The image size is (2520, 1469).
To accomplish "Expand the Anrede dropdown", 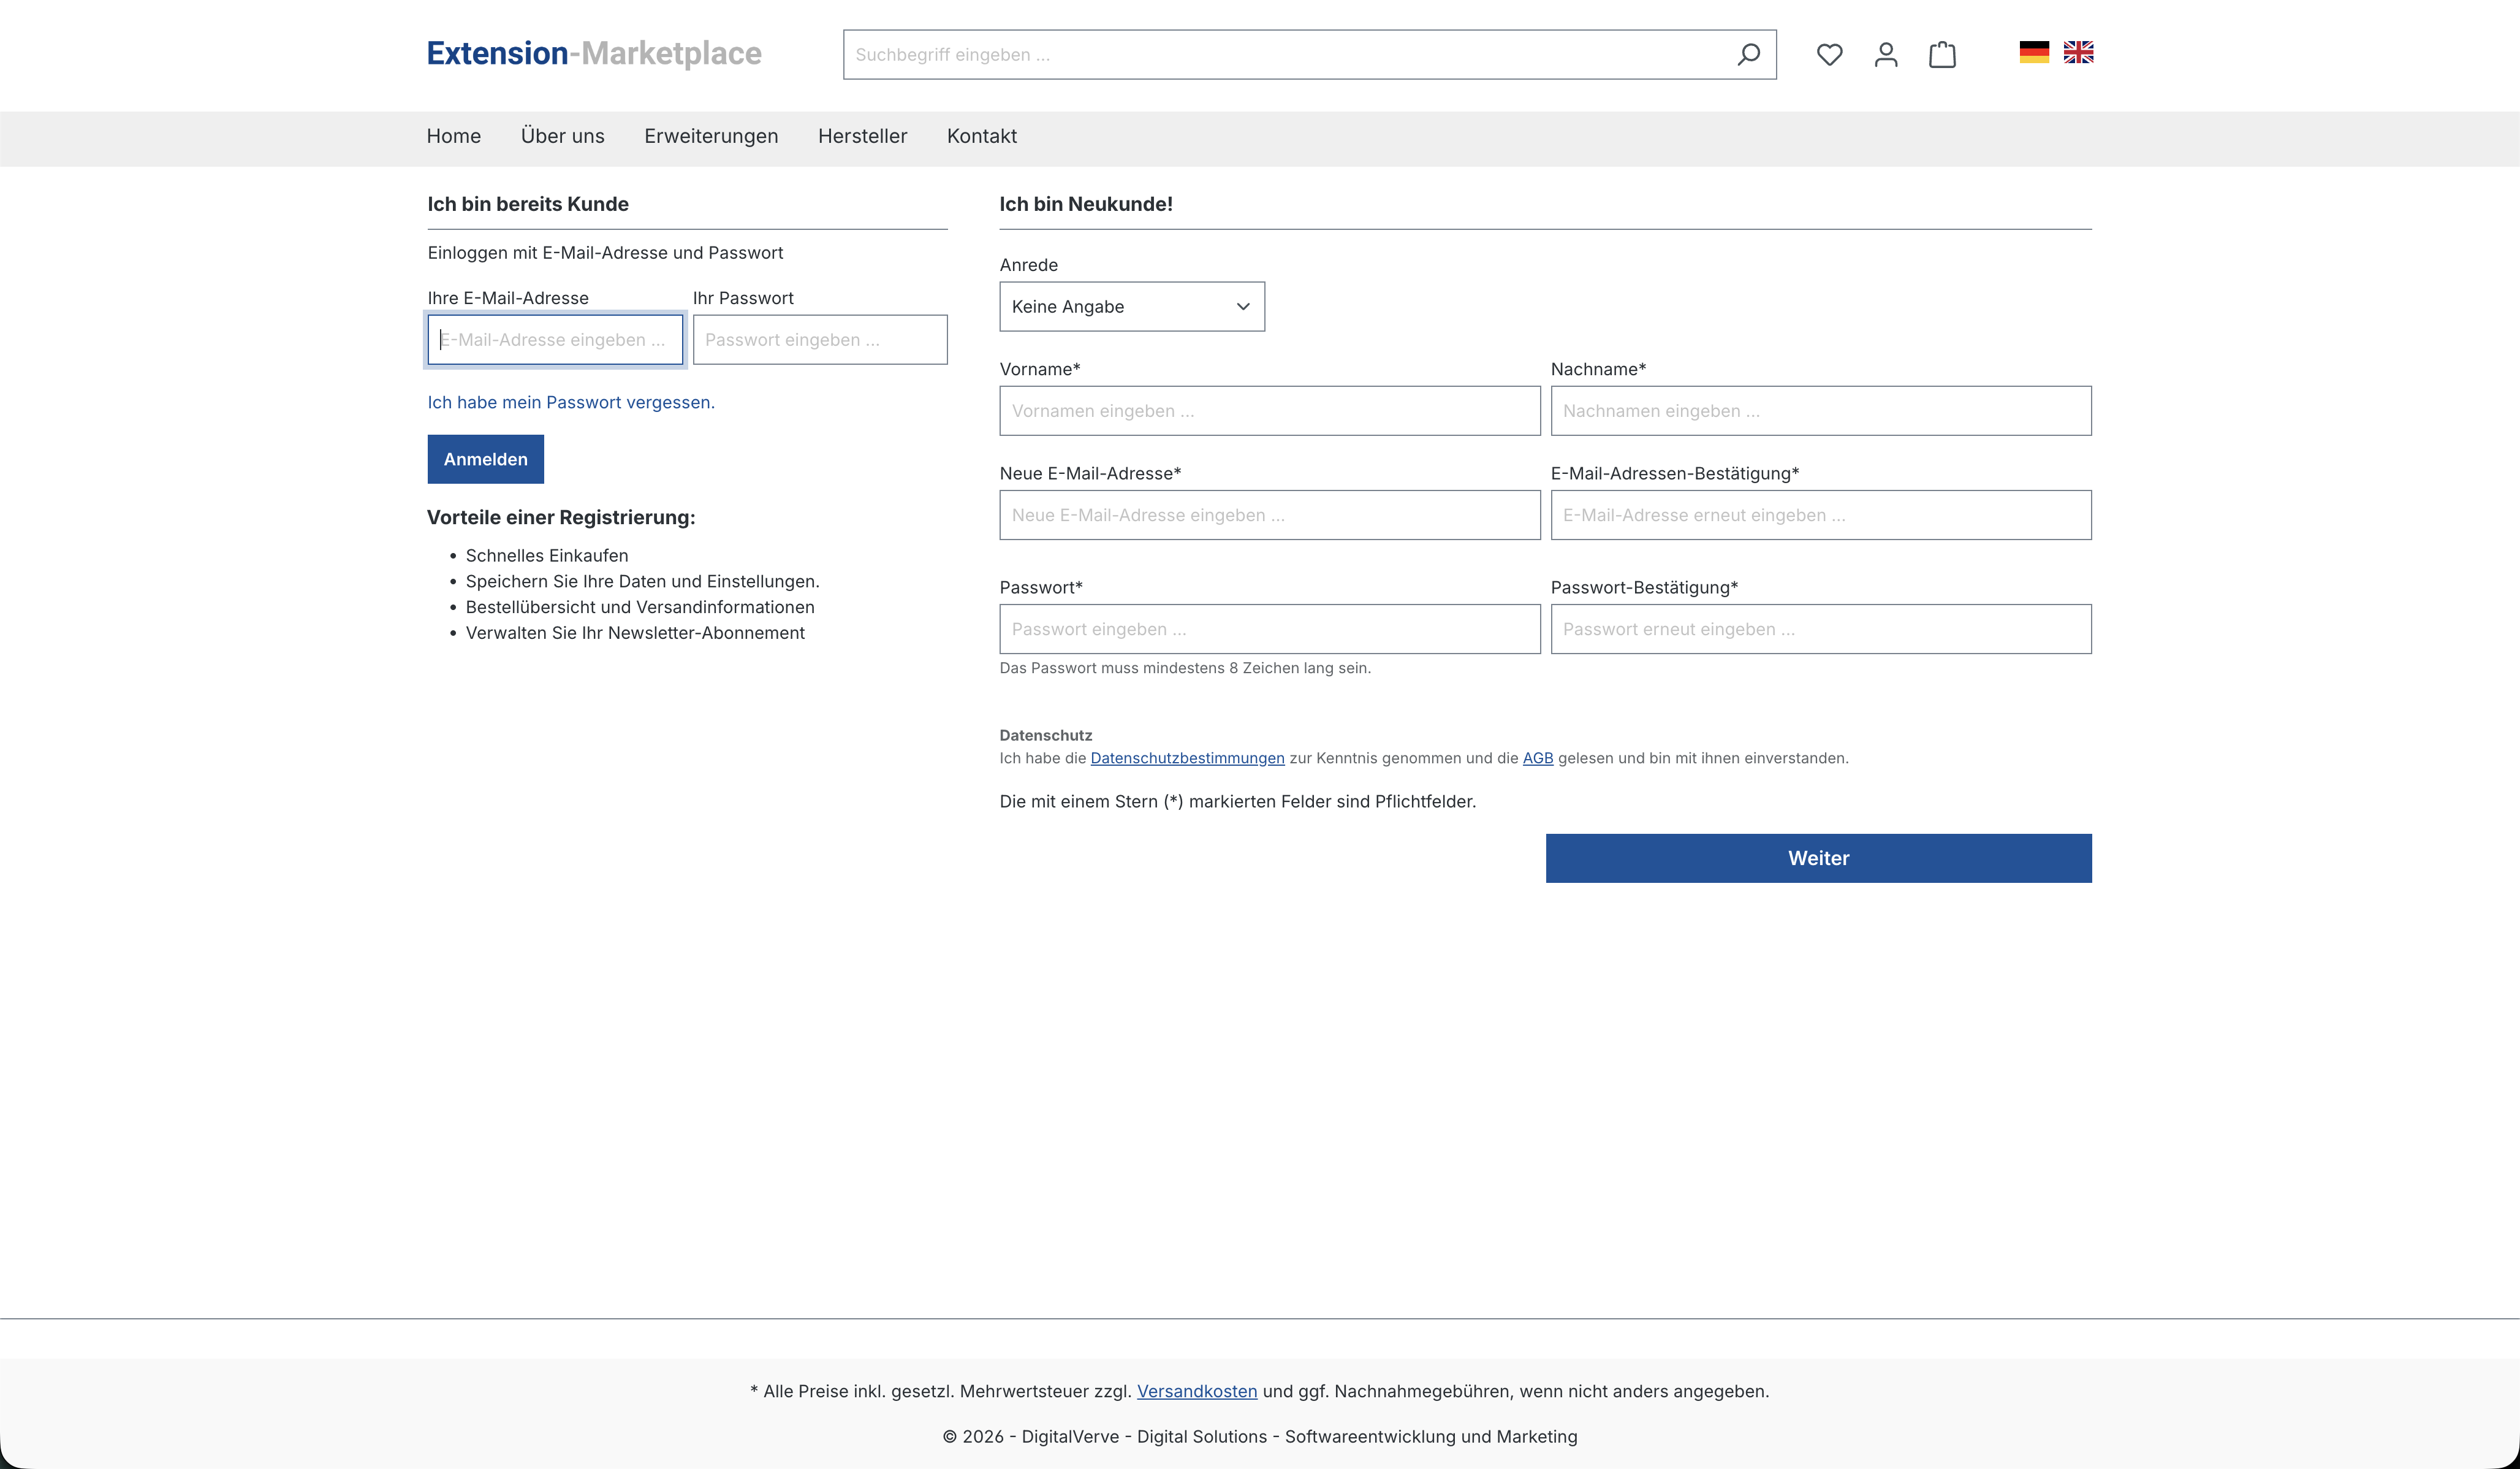I will point(1131,306).
